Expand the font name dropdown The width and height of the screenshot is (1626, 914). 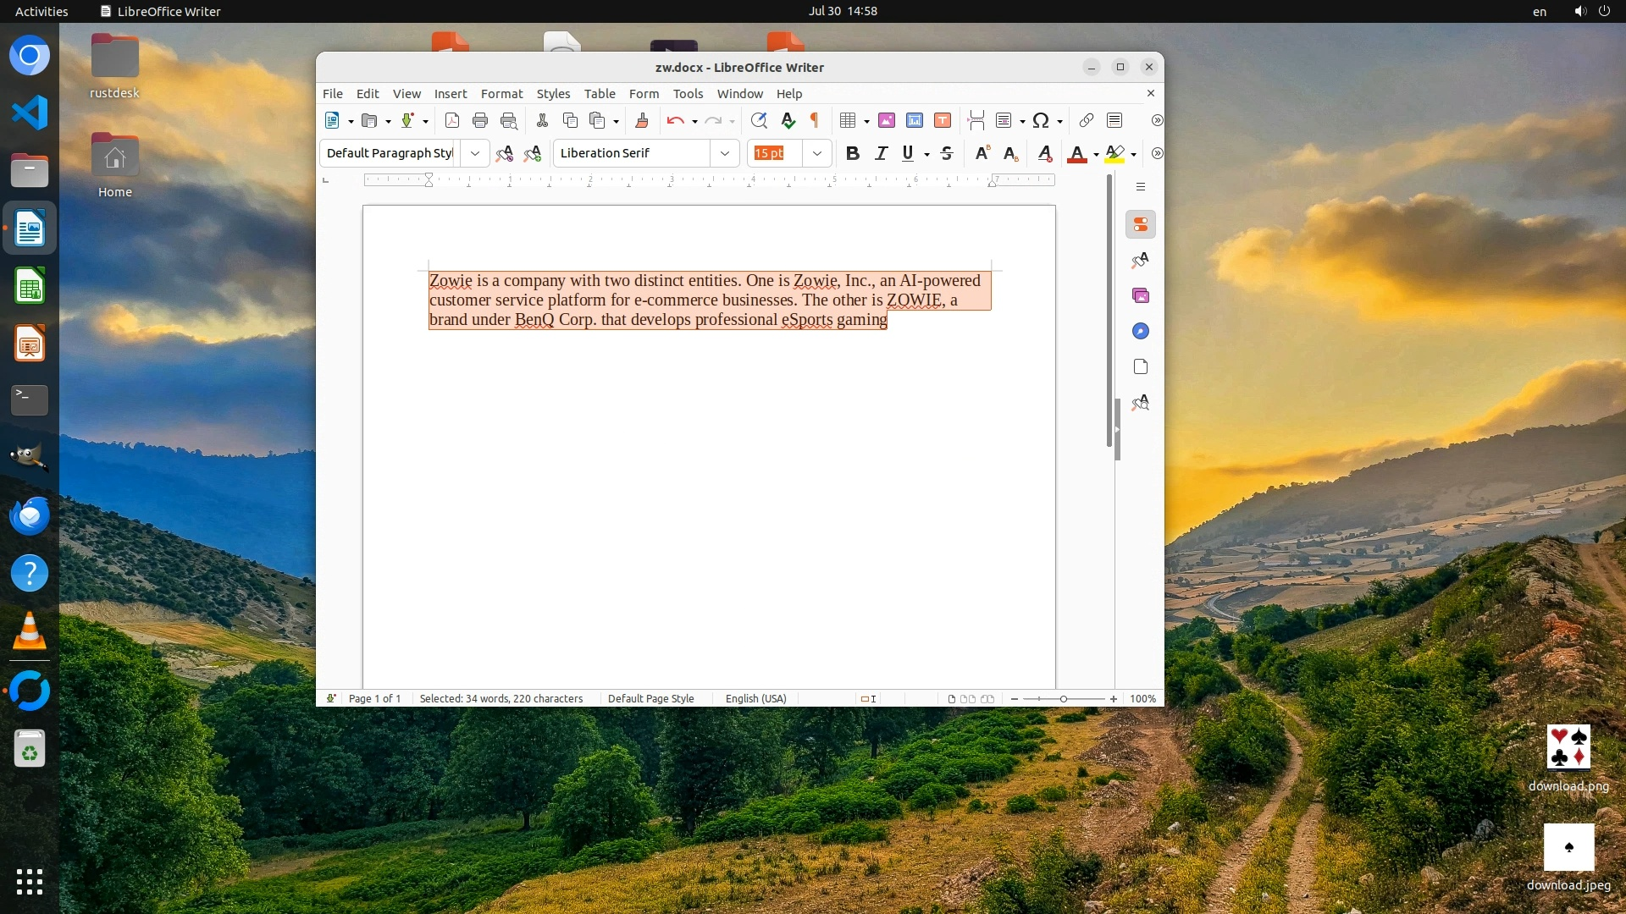click(x=725, y=153)
